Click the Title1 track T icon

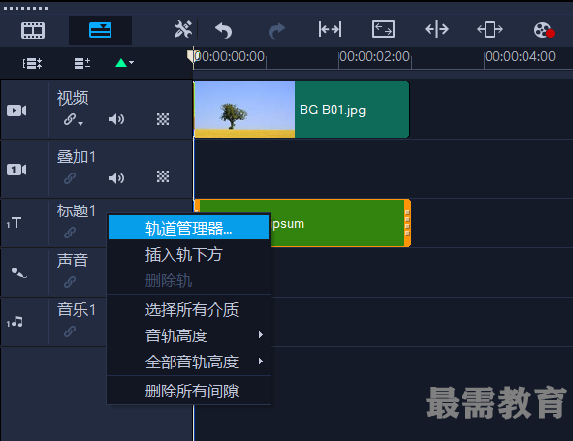pos(15,223)
